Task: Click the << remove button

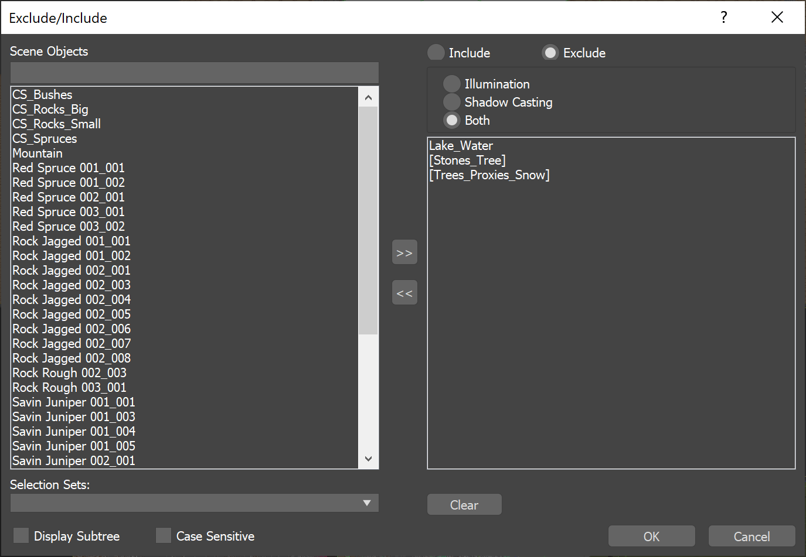Action: 404,292
